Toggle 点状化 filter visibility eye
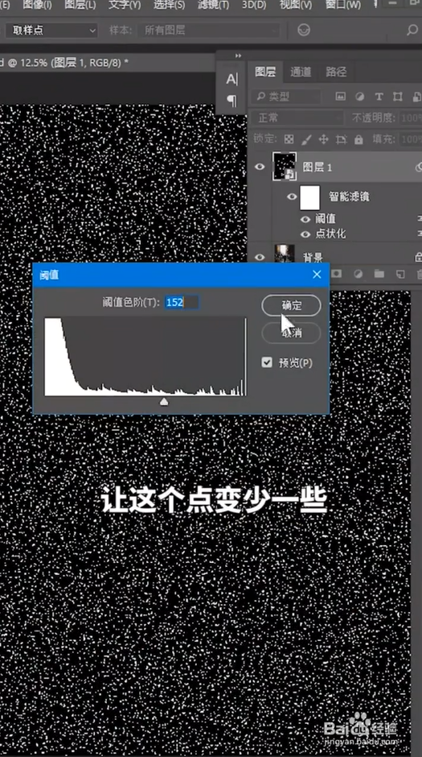Image resolution: width=422 pixels, height=757 pixels. pyautogui.click(x=305, y=234)
